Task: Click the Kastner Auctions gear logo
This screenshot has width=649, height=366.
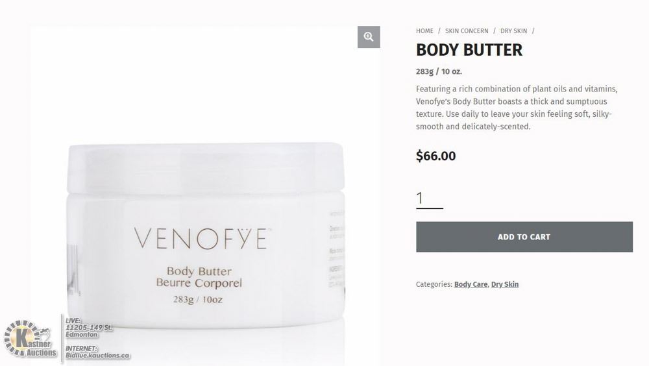Action: click(x=30, y=339)
